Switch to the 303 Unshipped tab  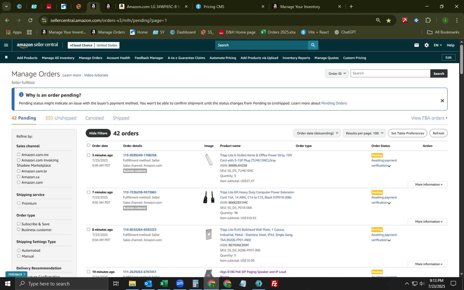(61, 118)
